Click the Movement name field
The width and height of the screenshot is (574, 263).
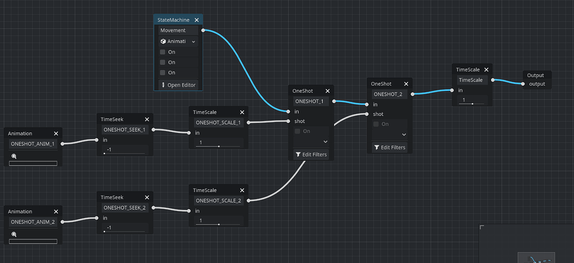[178, 31]
